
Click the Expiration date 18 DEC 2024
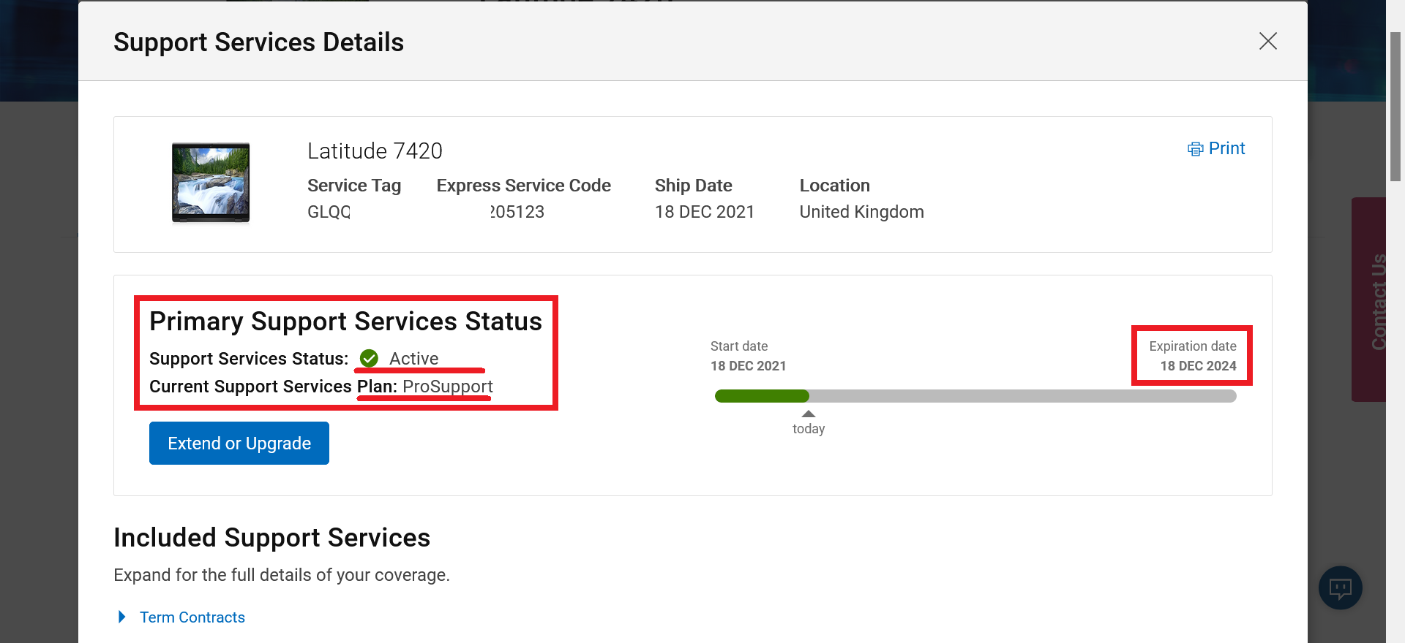[x=1198, y=366]
